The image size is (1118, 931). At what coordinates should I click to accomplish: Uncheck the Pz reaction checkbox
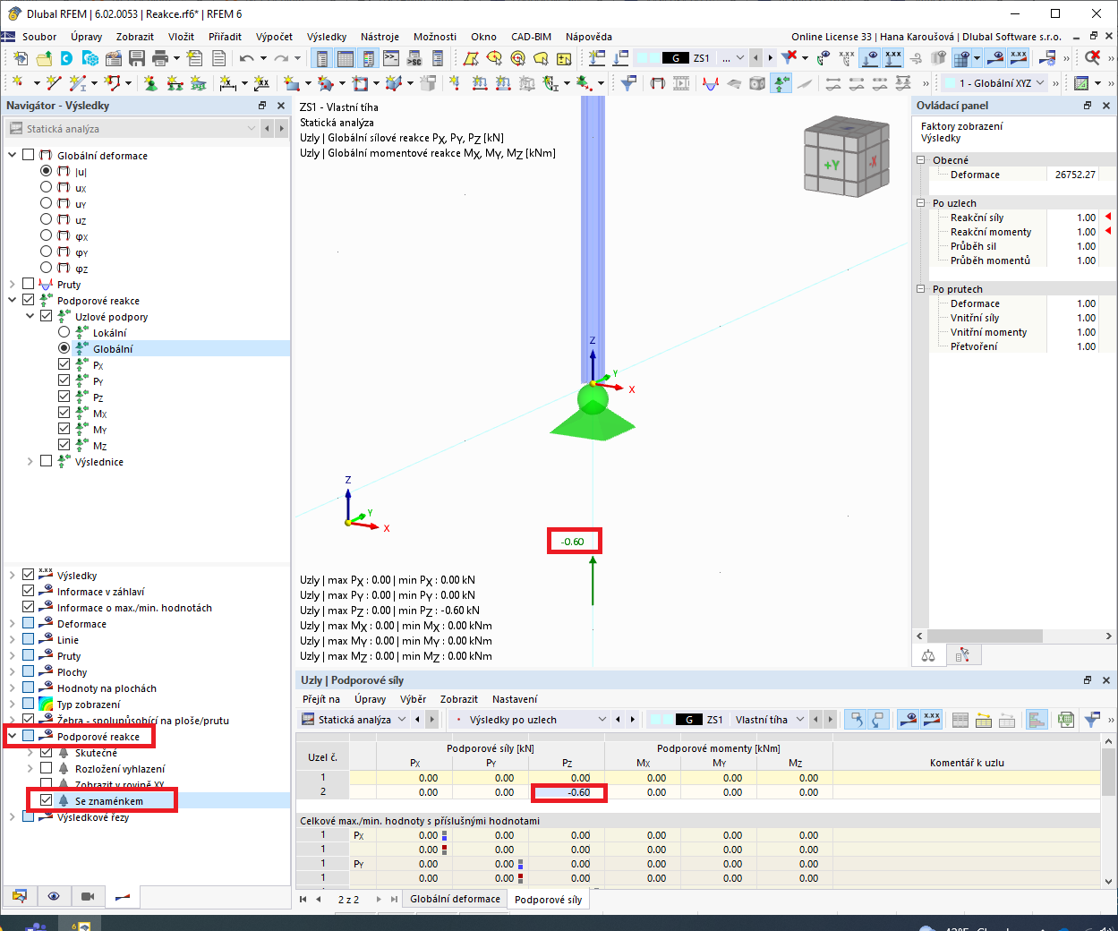[x=64, y=397]
